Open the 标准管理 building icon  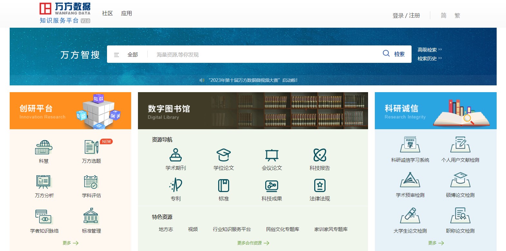click(91, 216)
